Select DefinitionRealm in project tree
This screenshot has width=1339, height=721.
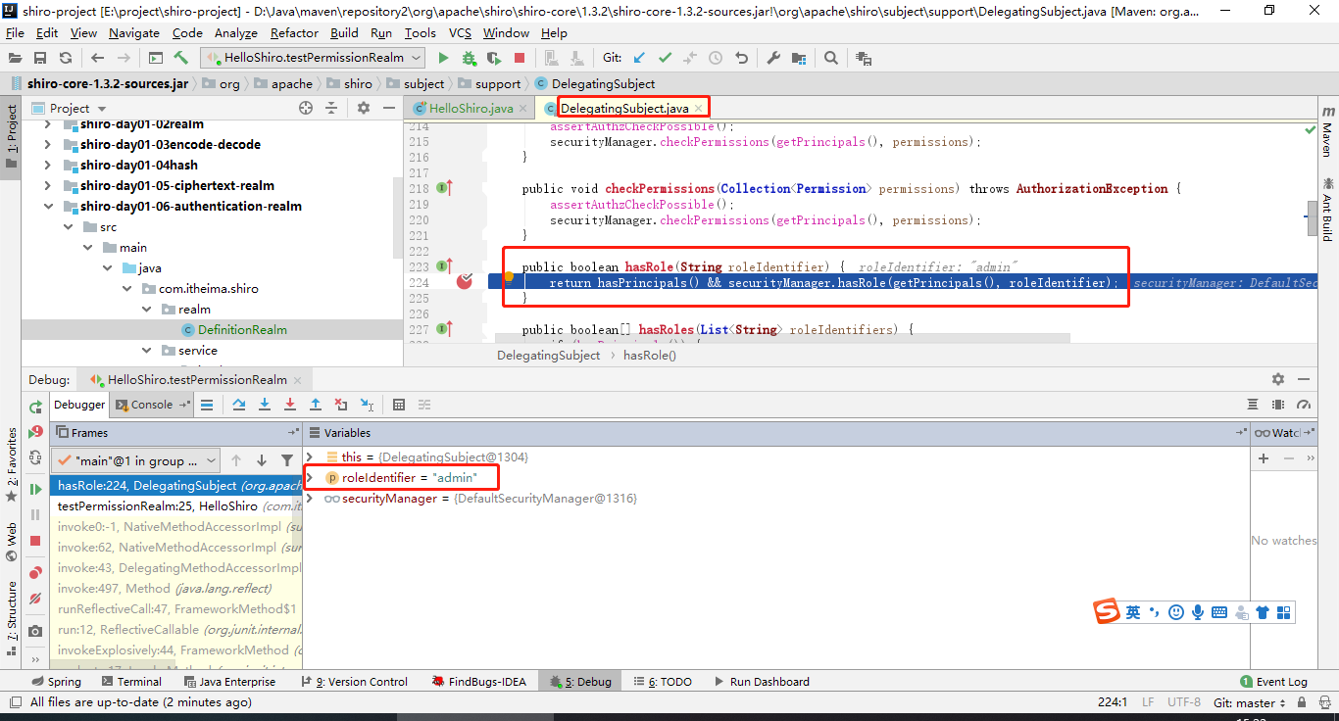tap(242, 330)
